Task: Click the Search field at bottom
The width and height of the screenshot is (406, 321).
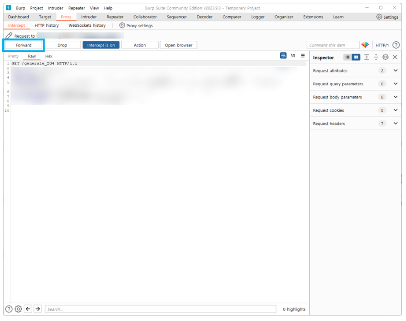Action: (x=160, y=309)
